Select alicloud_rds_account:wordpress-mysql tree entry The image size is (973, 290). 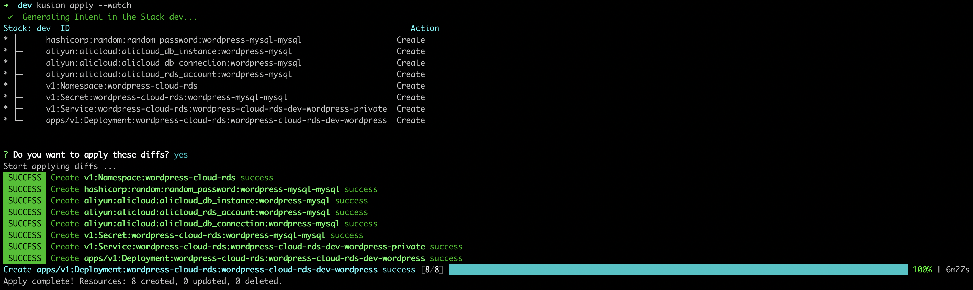(x=168, y=74)
